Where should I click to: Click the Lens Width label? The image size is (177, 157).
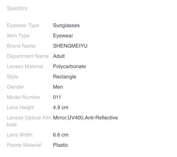pyautogui.click(x=19, y=135)
